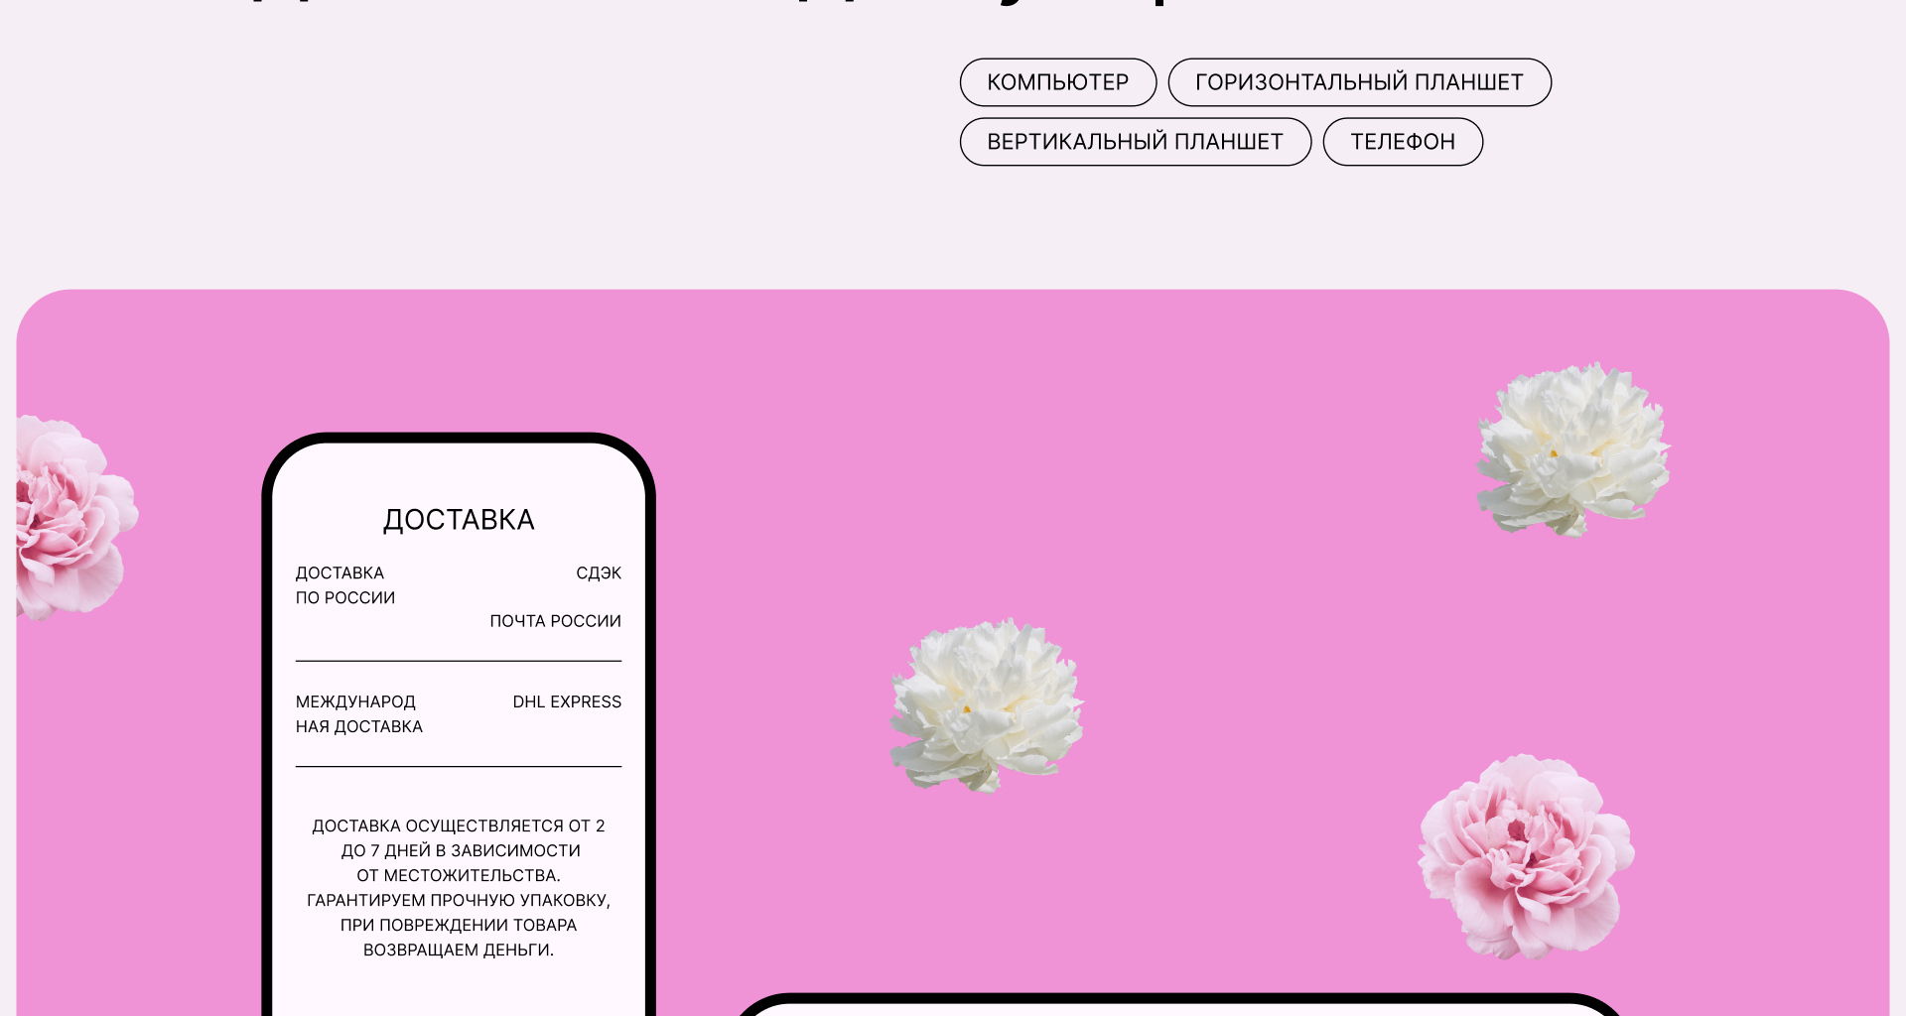Image resolution: width=1906 pixels, height=1016 pixels.
Task: Click the white peony in the center
Action: (987, 705)
